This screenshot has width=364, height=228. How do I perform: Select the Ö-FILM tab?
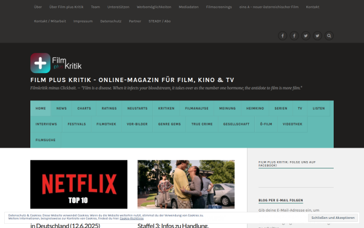click(266, 124)
